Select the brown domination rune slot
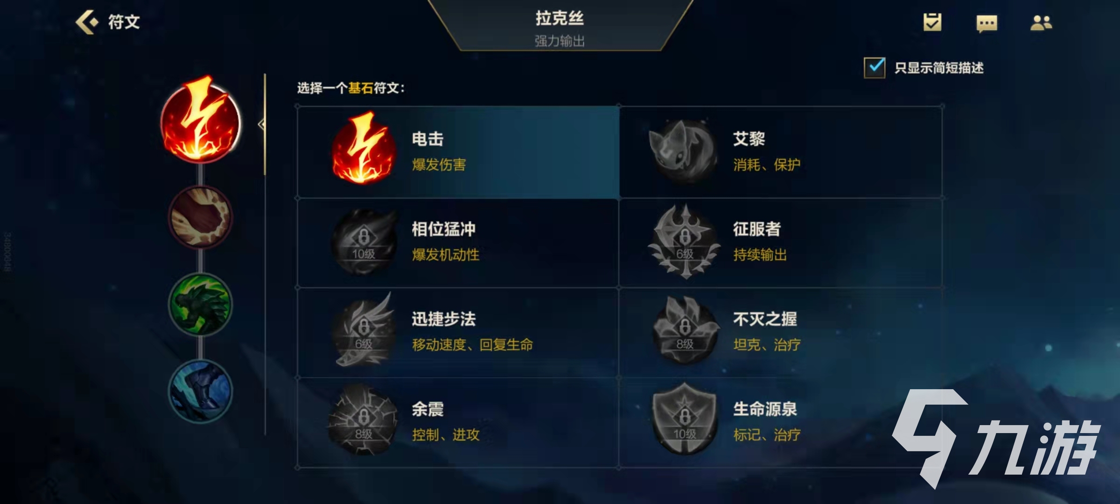 tap(200, 217)
